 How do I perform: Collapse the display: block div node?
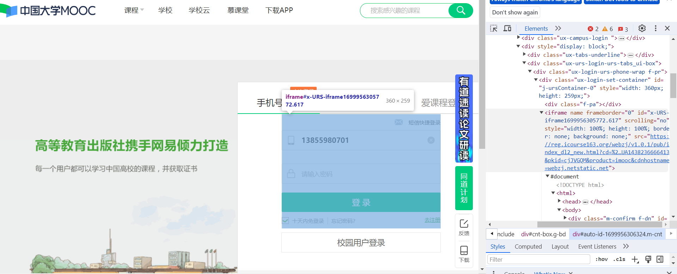point(518,46)
